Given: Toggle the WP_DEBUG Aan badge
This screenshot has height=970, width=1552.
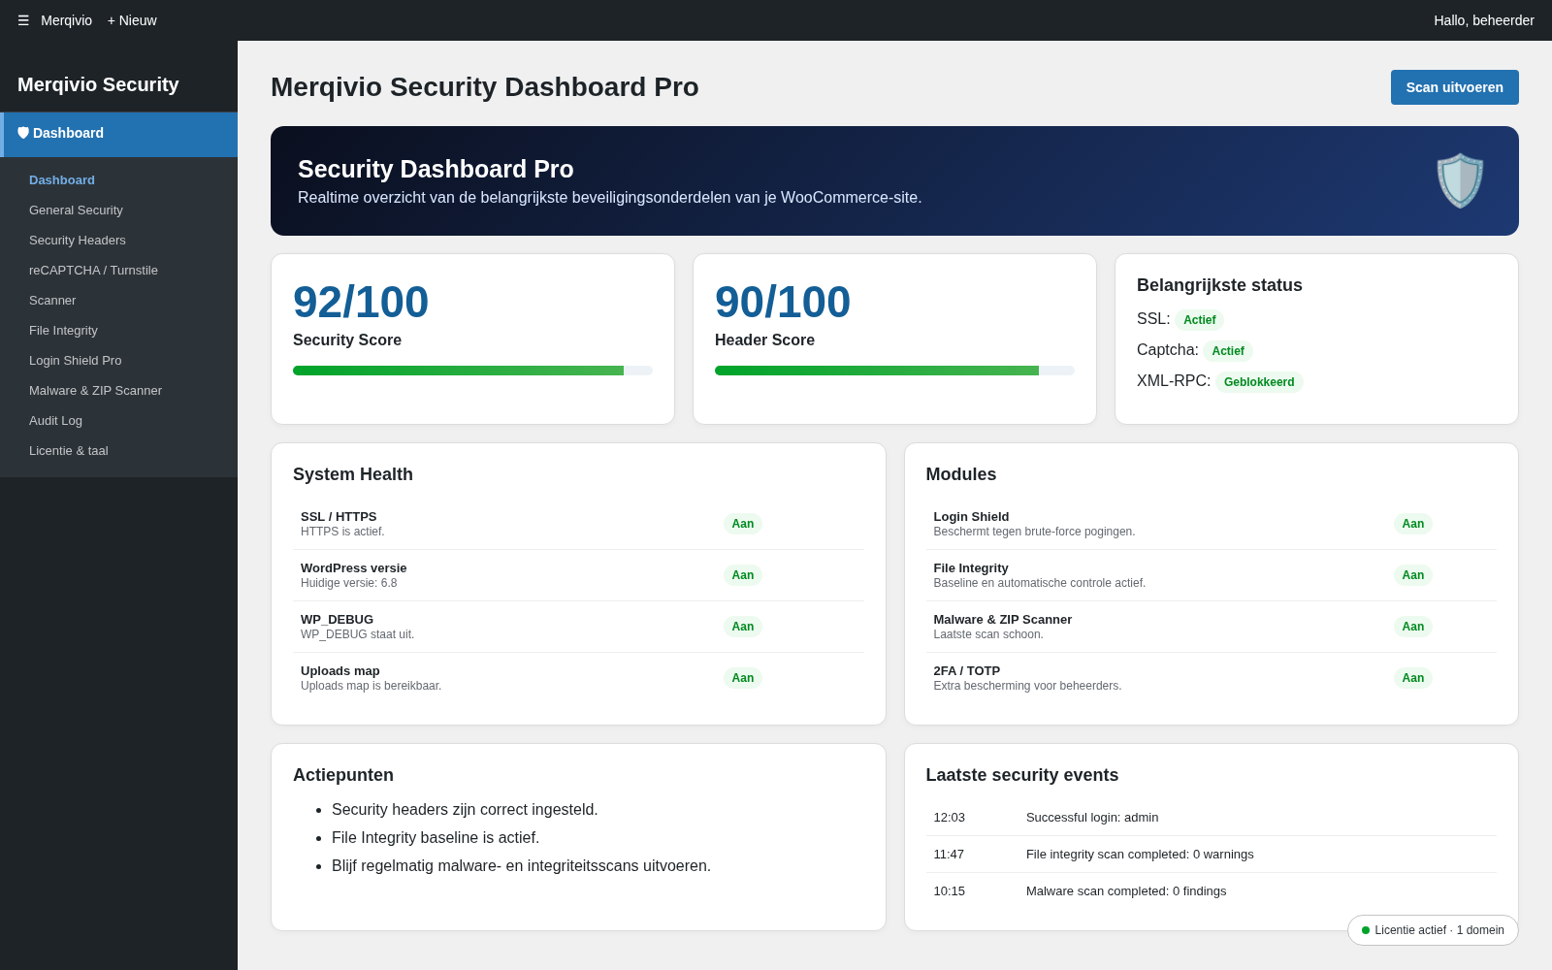Looking at the screenshot, I should [x=742, y=627].
